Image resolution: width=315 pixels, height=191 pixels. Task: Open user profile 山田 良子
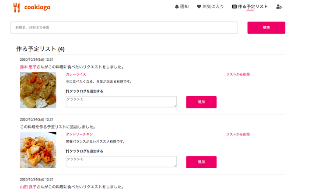[28, 187]
